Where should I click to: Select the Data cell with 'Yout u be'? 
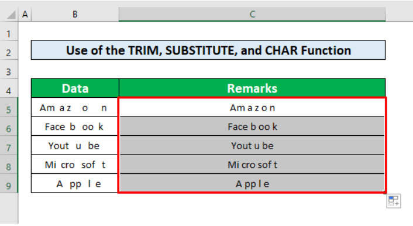tap(74, 145)
